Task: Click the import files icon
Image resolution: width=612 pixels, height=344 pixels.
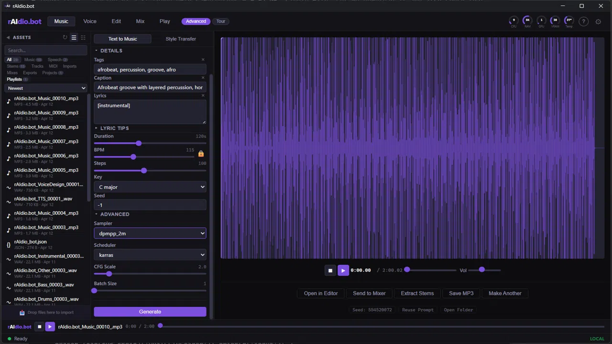Action: click(22, 312)
